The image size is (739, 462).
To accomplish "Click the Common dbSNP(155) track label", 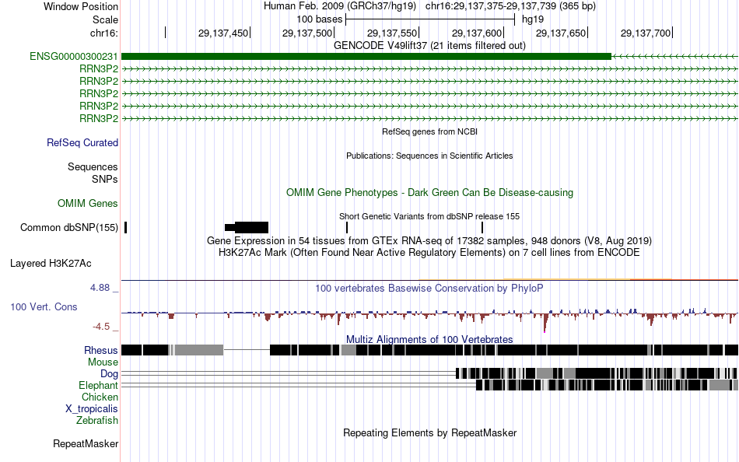I will tap(69, 228).
